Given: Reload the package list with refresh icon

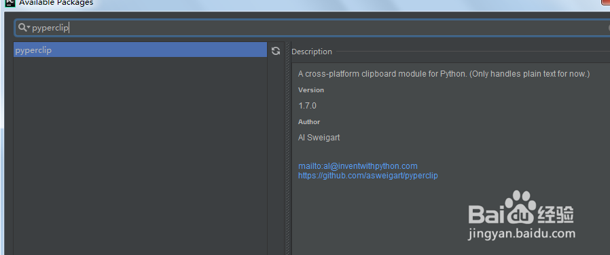Looking at the screenshot, I should [x=276, y=51].
